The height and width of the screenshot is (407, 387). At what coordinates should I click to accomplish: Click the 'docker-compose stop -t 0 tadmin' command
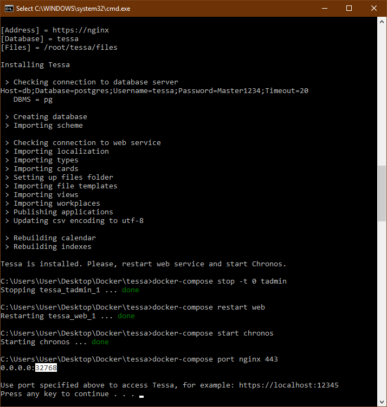click(220, 281)
